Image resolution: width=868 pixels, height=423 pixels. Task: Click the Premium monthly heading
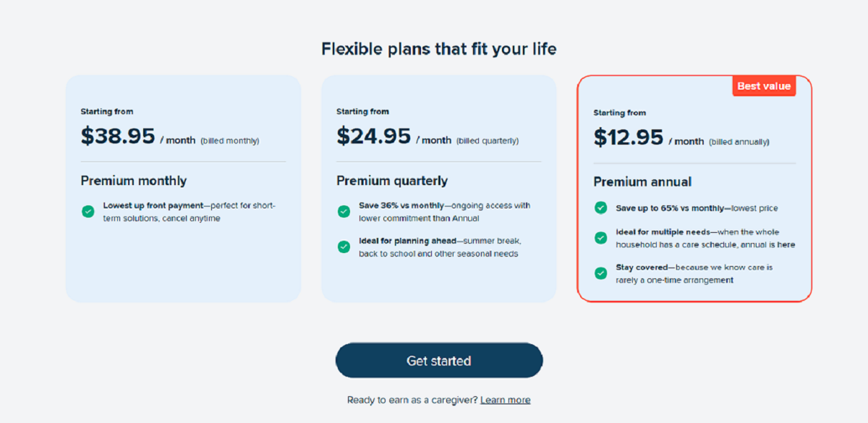(x=134, y=181)
